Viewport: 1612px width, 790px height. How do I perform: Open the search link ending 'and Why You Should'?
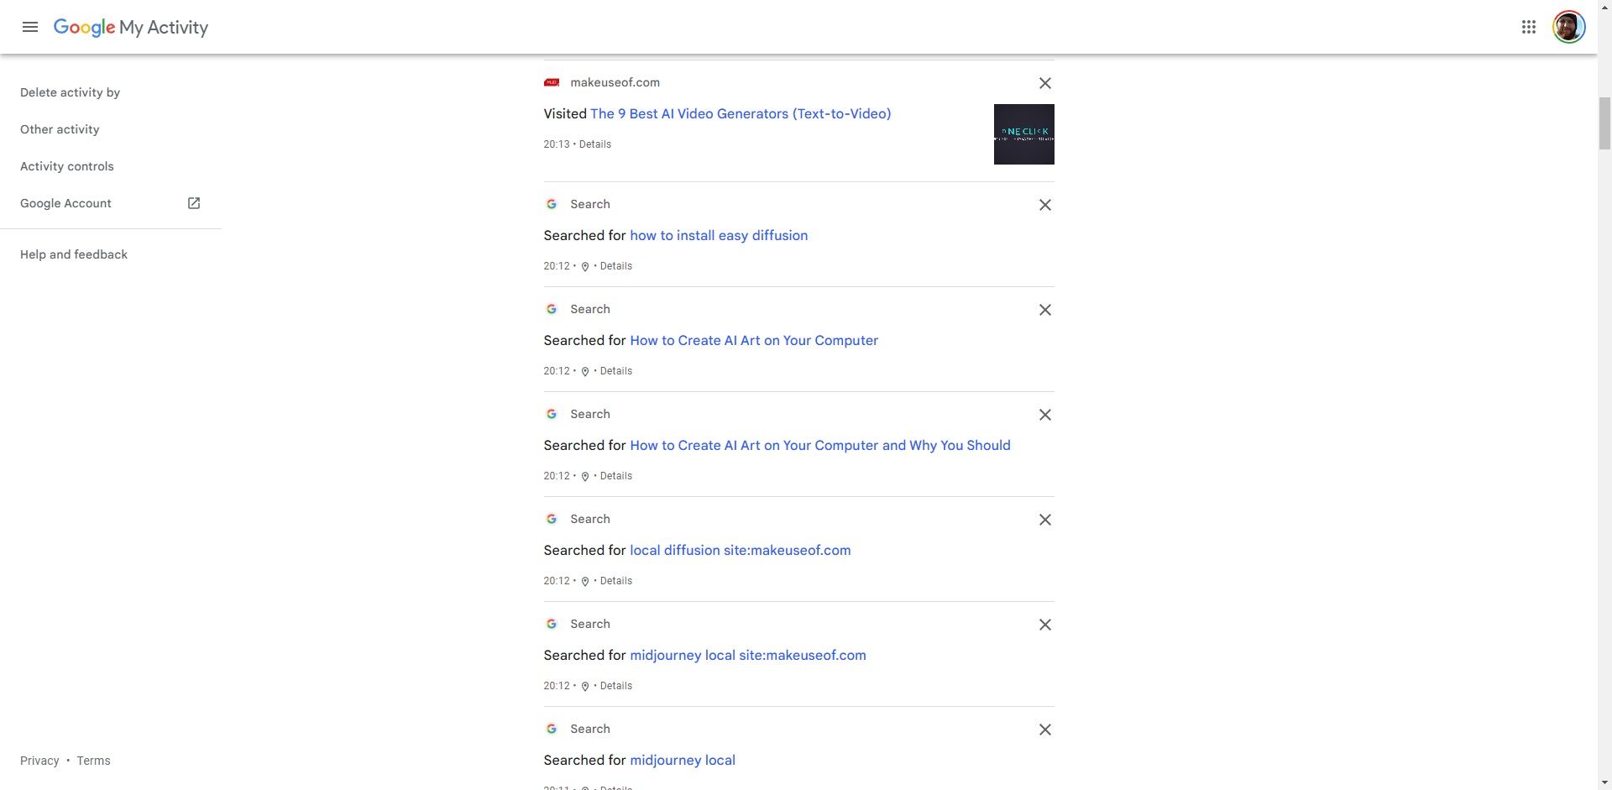click(820, 445)
